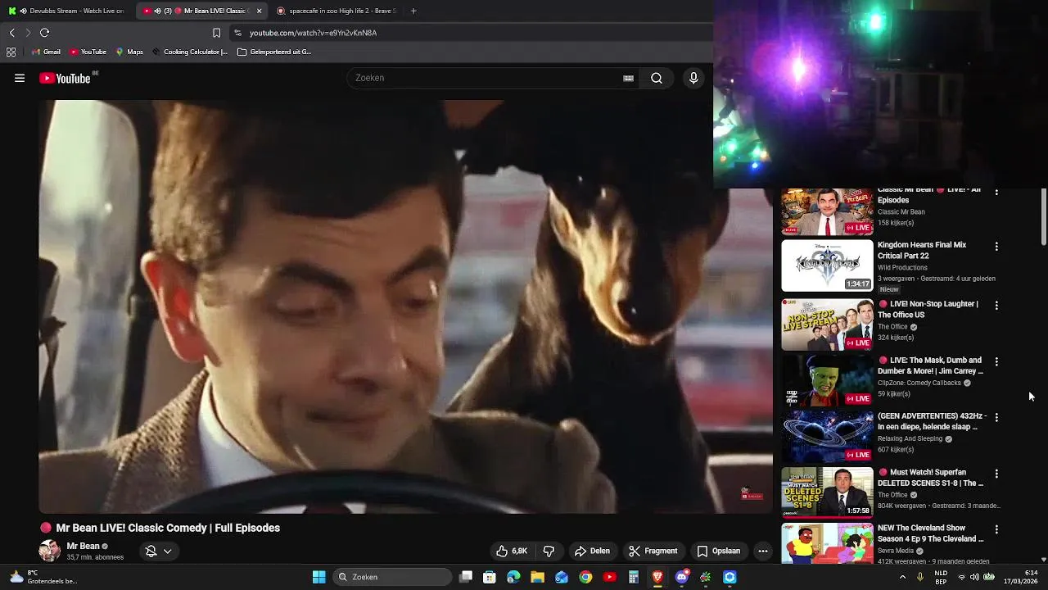Open the Windows Start menu

click(319, 577)
